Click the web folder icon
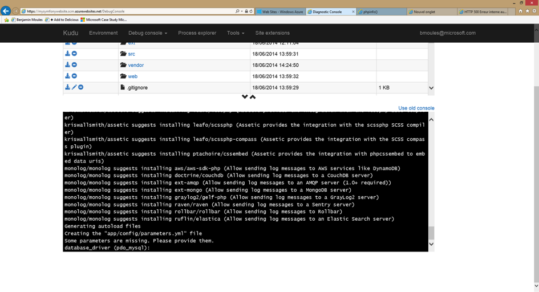 123,76
